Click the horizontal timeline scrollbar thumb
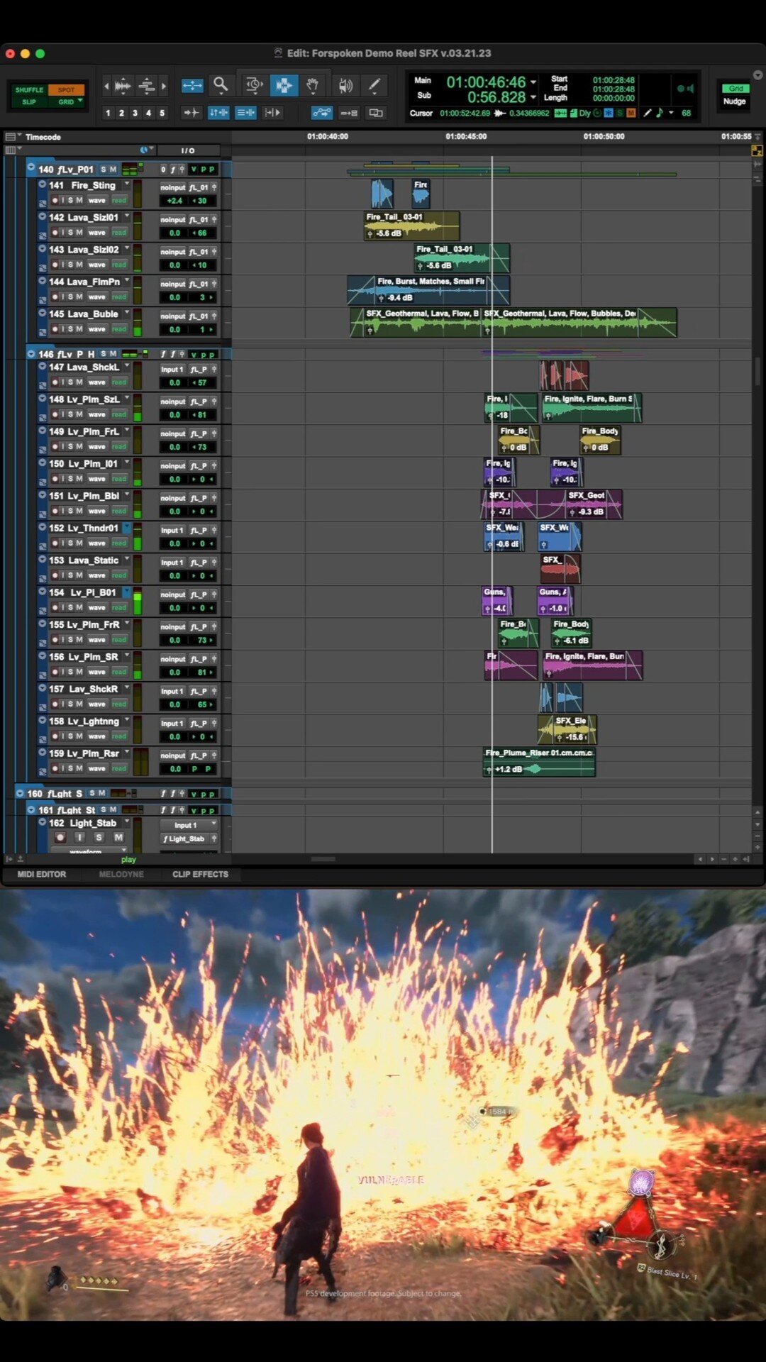The height and width of the screenshot is (1362, 766). click(x=323, y=859)
